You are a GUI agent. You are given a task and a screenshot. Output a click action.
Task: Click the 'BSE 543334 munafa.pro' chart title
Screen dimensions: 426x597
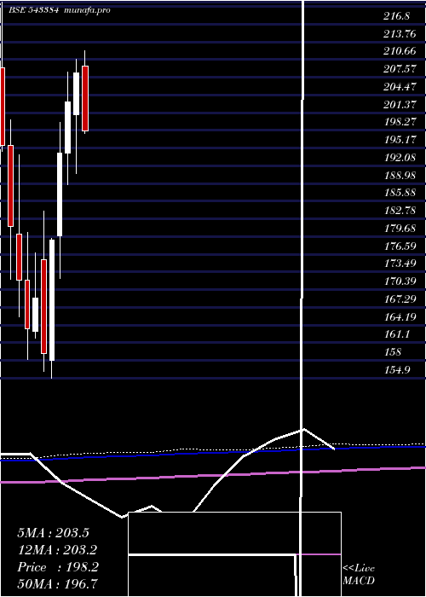pos(60,10)
